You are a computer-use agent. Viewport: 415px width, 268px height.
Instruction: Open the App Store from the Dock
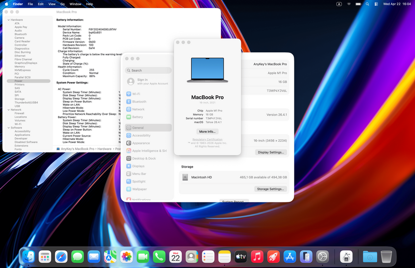point(290,257)
